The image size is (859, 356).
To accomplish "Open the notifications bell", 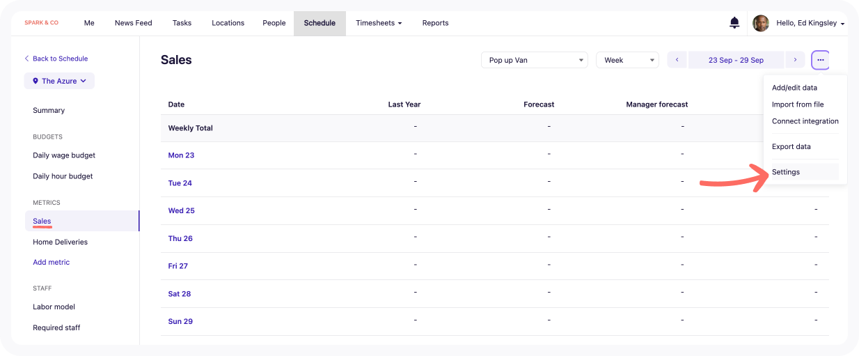I will [x=734, y=23].
